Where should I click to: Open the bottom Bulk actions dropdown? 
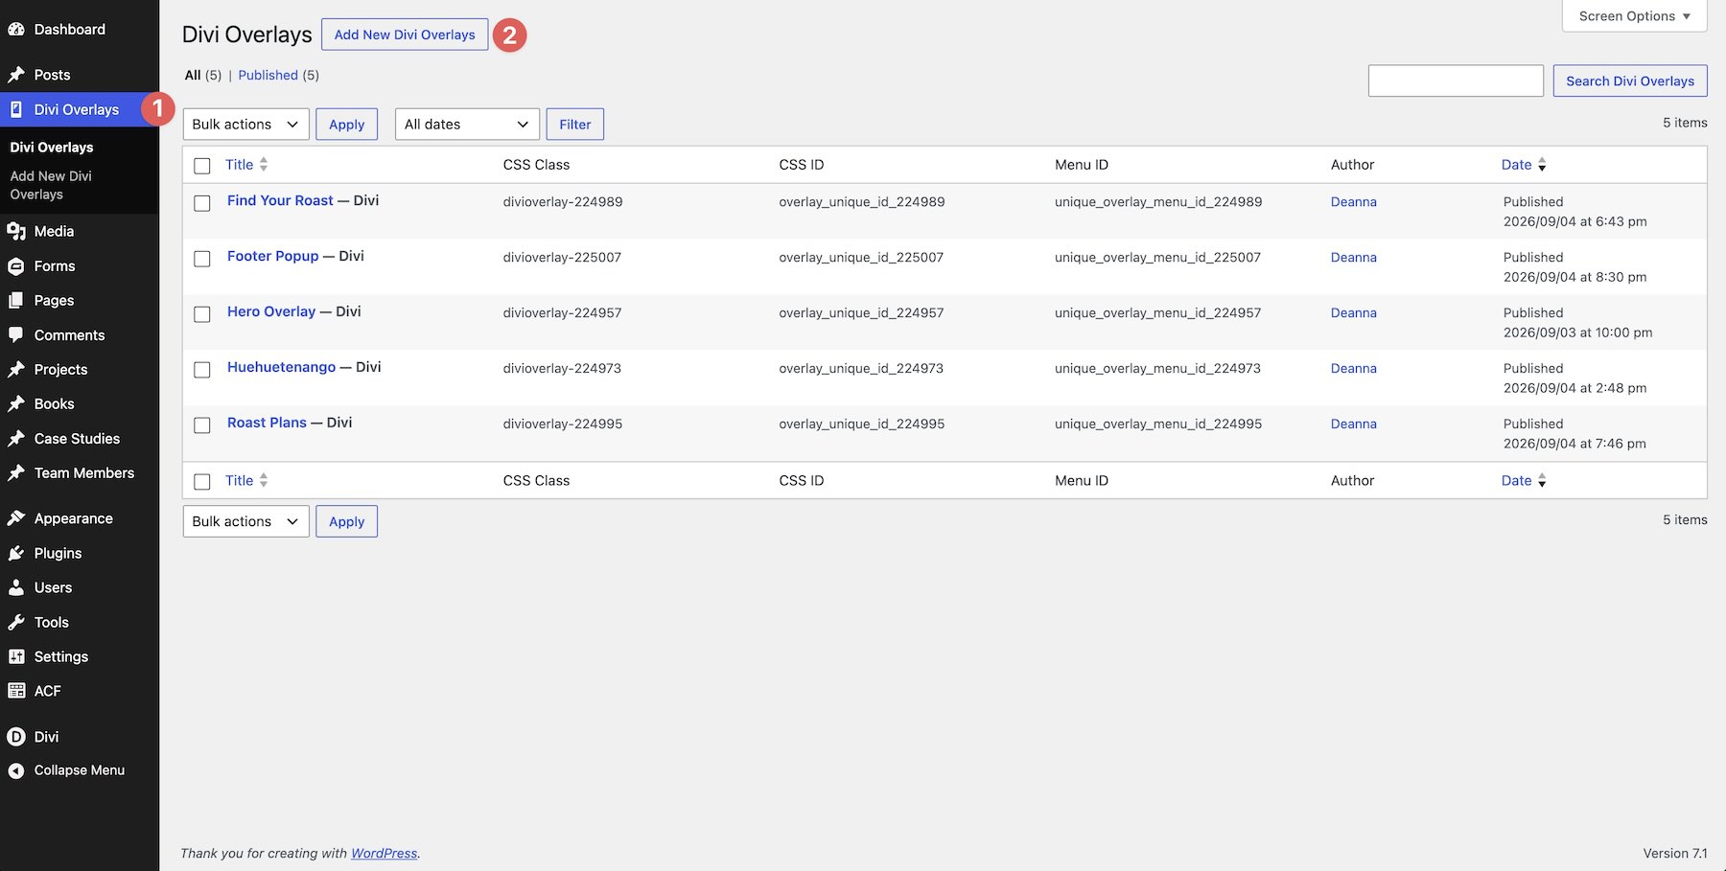click(245, 521)
